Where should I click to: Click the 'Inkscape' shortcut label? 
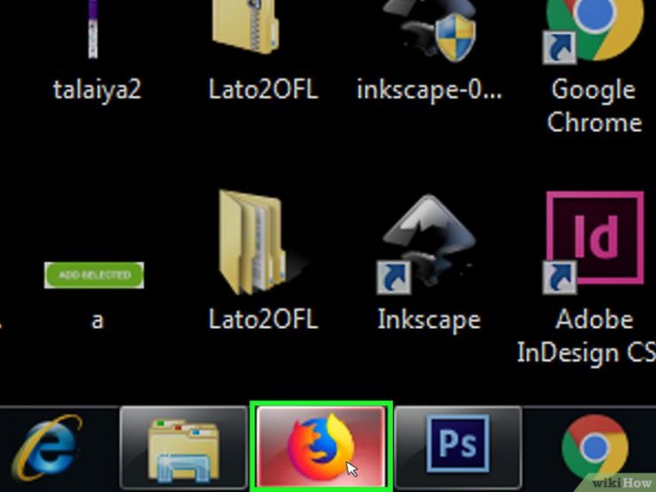429,321
